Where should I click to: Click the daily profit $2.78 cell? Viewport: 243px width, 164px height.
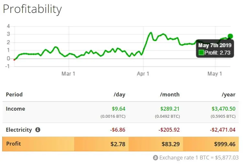tap(118, 144)
